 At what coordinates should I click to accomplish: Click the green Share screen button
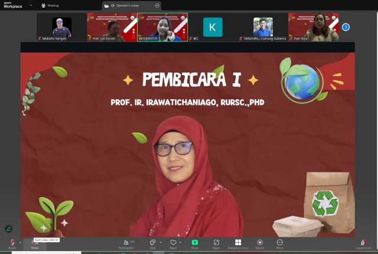click(195, 243)
